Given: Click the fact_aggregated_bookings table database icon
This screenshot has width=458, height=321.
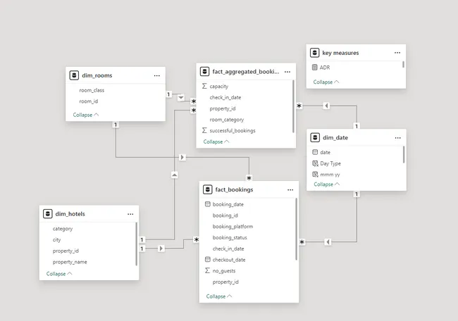Looking at the screenshot, I should point(204,72).
